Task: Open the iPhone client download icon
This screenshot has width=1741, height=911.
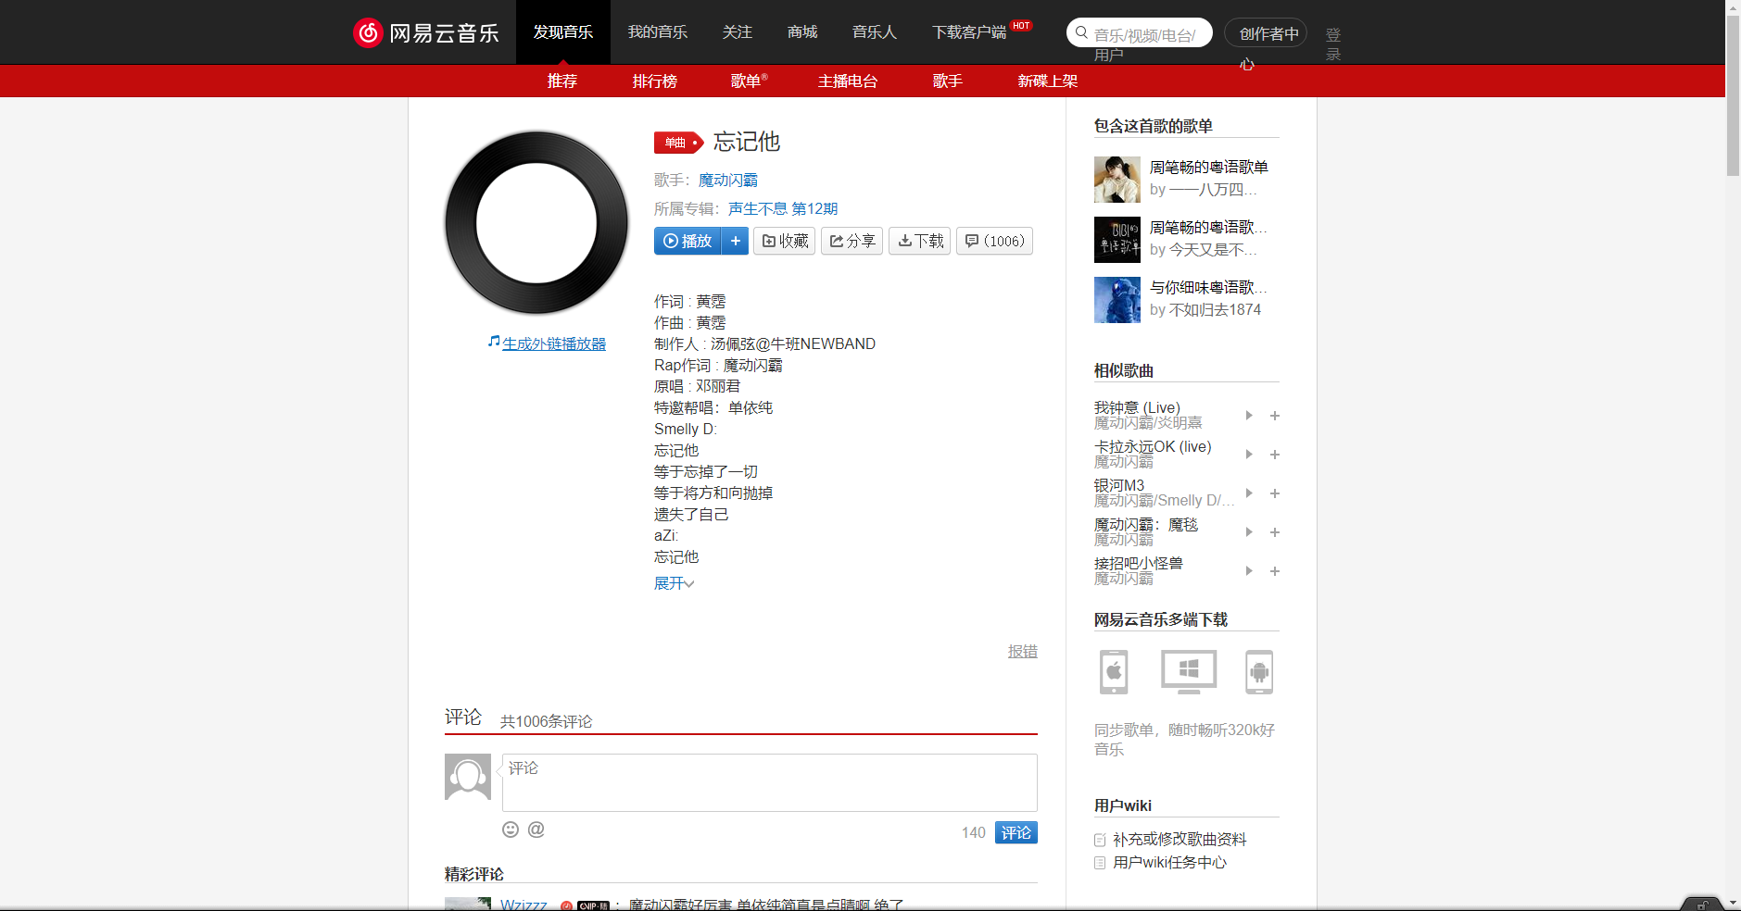Action: [x=1114, y=672]
